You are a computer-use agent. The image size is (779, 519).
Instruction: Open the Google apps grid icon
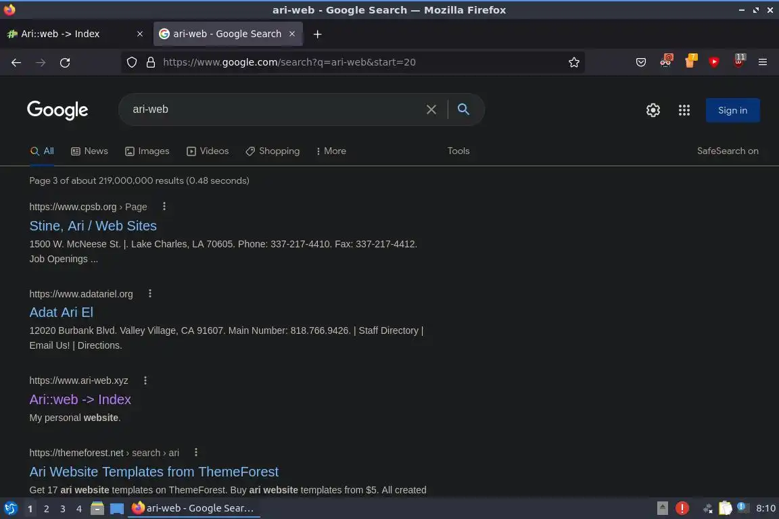pyautogui.click(x=684, y=110)
